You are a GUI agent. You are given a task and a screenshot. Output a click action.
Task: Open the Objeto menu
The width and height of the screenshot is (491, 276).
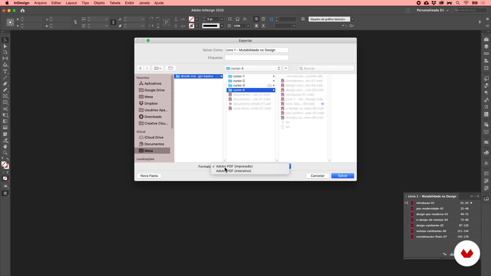click(x=99, y=3)
